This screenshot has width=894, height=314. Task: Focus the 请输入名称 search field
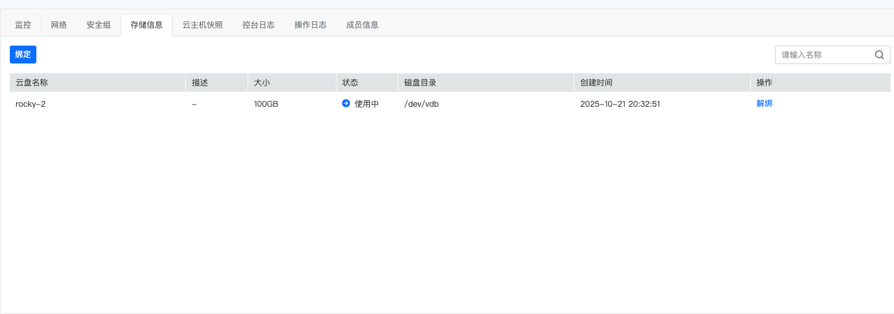tap(825, 55)
